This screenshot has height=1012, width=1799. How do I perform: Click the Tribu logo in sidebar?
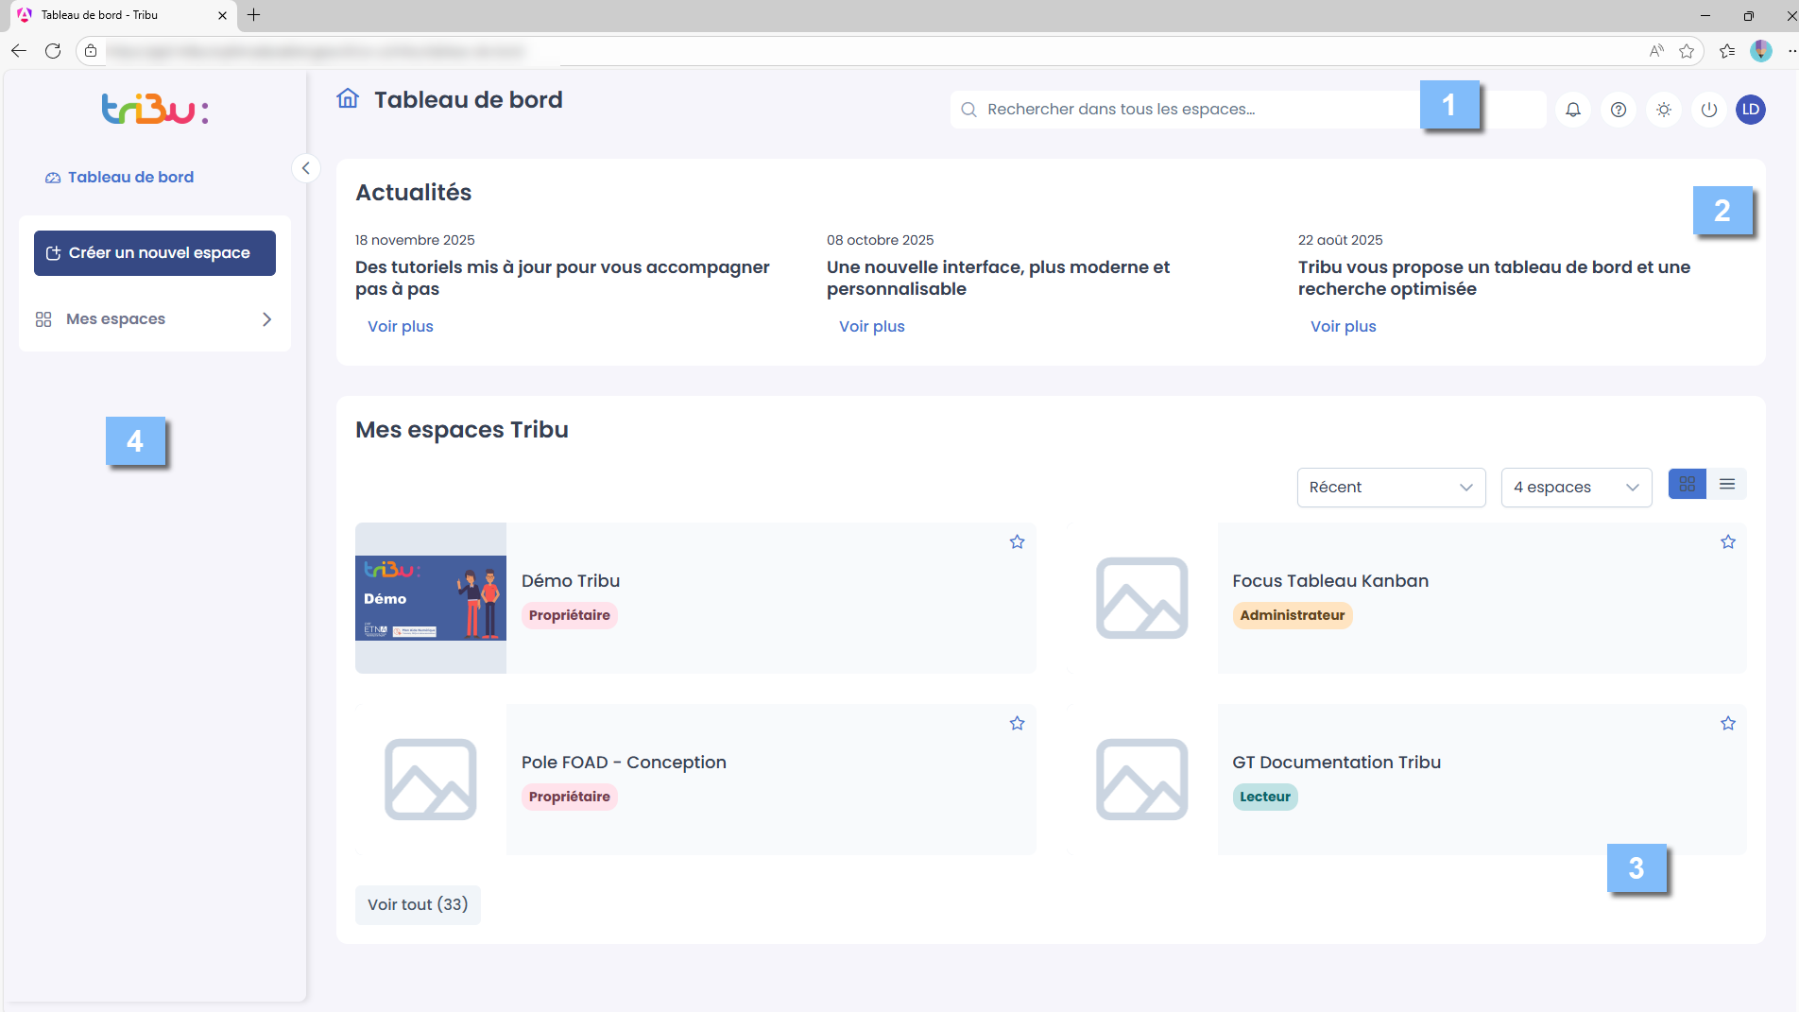pyautogui.click(x=155, y=110)
